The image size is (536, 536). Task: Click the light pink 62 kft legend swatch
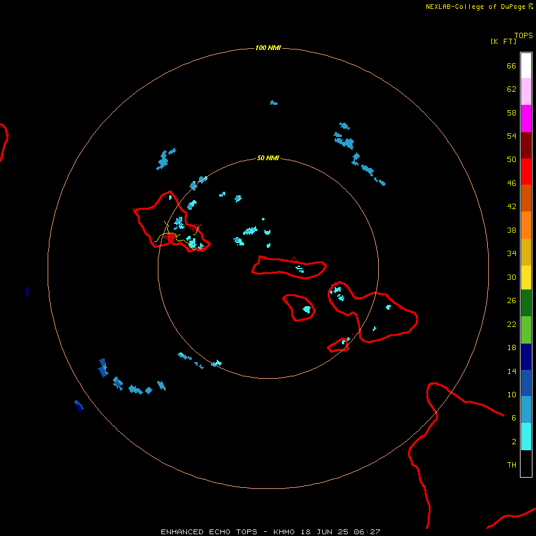coord(526,92)
